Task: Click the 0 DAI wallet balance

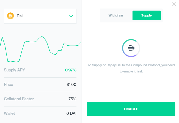Action: 71,113
